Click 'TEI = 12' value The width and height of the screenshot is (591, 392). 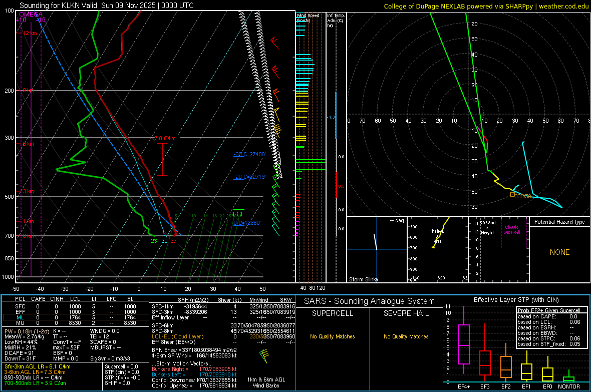point(100,336)
